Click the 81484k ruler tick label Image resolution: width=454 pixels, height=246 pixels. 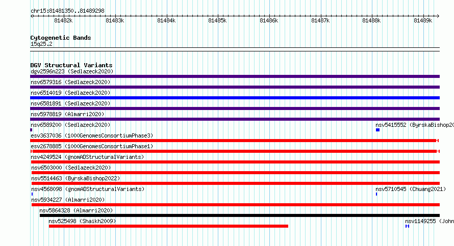click(166, 20)
